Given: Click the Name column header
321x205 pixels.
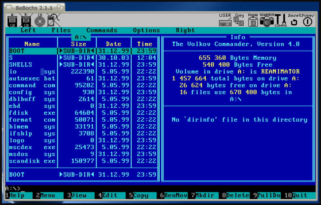Looking at the screenshot, I should [x=32, y=44].
